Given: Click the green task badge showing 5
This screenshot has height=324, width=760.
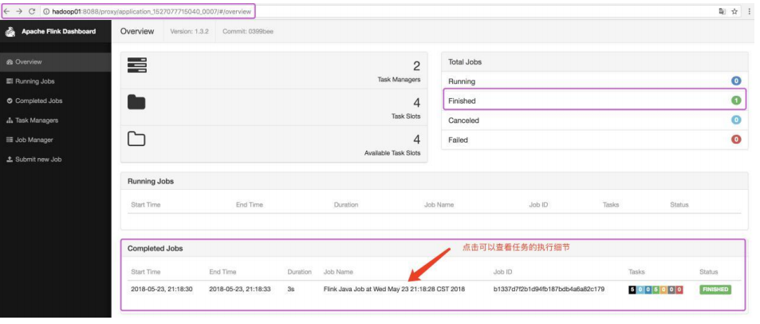Looking at the screenshot, I should 656,290.
